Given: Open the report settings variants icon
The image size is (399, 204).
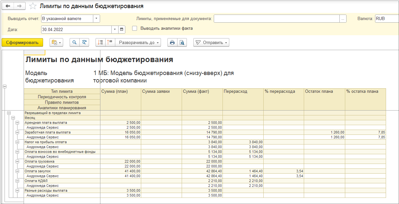Looking at the screenshot, I should (56, 42).
